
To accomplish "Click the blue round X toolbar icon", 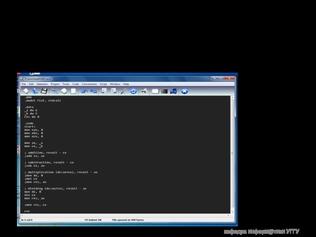I will coord(184,91).
